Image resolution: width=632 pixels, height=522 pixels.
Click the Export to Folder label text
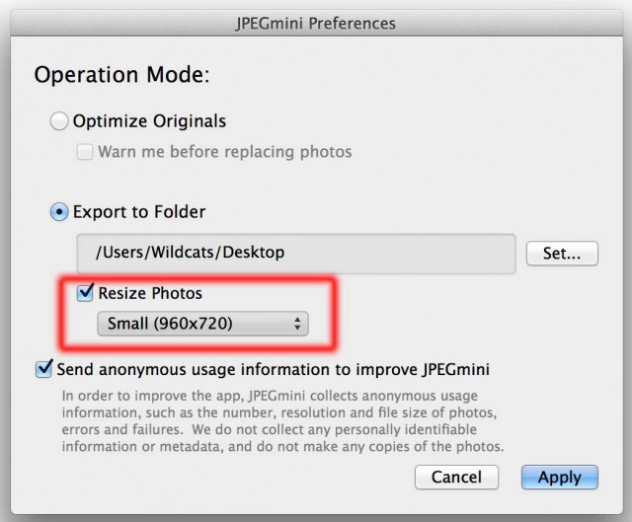139,212
